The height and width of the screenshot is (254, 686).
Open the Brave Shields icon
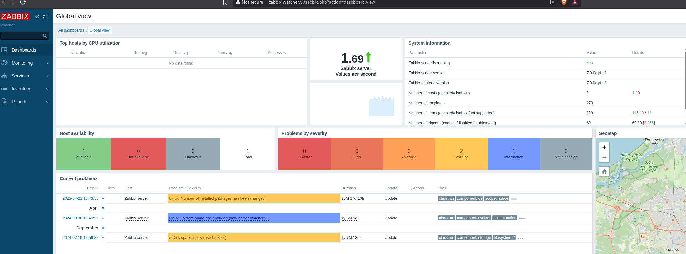pyautogui.click(x=564, y=2)
